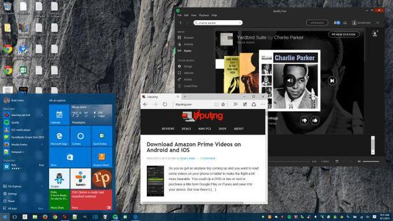Open Settings from the Start menu
The height and width of the screenshot is (221, 393).
click(10, 194)
